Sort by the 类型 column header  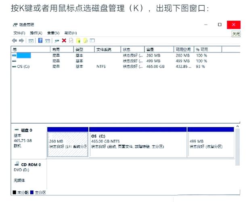pos(84,49)
